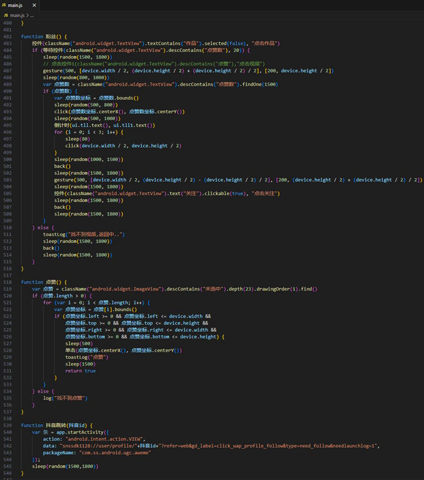Click the "android.intent.action.VIEW" string
The width and height of the screenshot is (424, 480).
click(x=104, y=439)
